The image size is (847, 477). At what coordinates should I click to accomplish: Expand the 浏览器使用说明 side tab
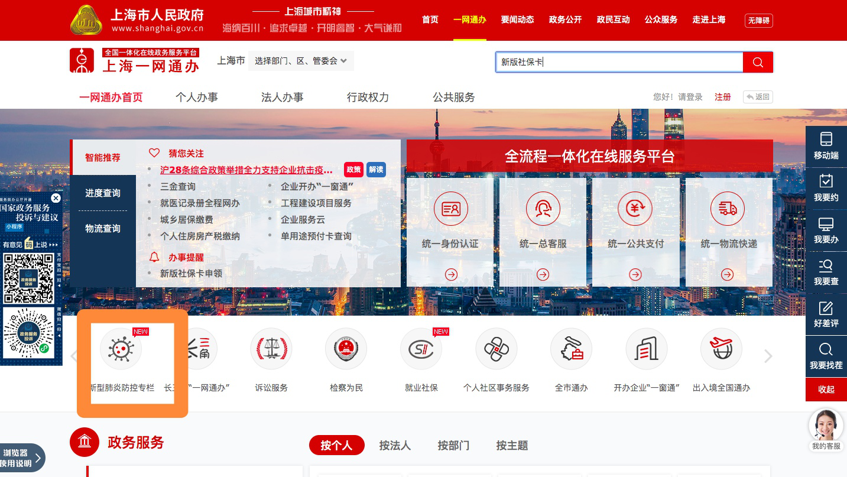click(22, 458)
